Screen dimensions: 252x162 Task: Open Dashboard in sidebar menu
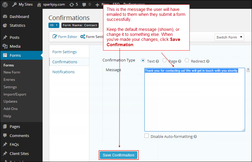[19, 16]
